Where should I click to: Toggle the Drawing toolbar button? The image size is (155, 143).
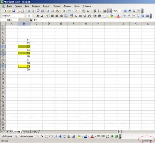click(109, 11)
